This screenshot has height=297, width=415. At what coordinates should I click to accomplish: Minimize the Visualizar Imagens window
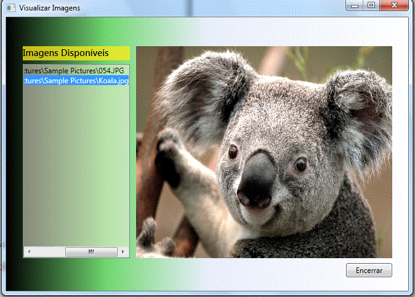point(355,6)
